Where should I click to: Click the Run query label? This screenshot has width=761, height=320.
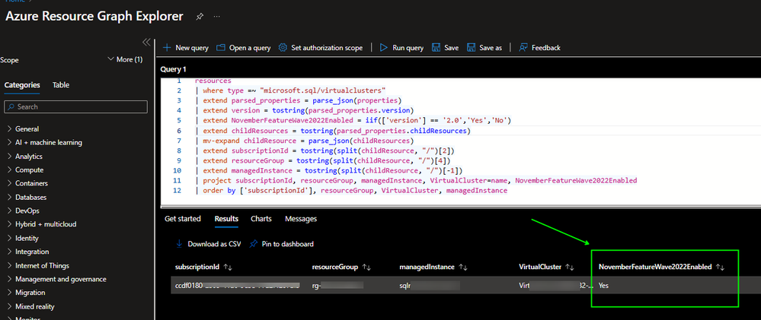408,48
